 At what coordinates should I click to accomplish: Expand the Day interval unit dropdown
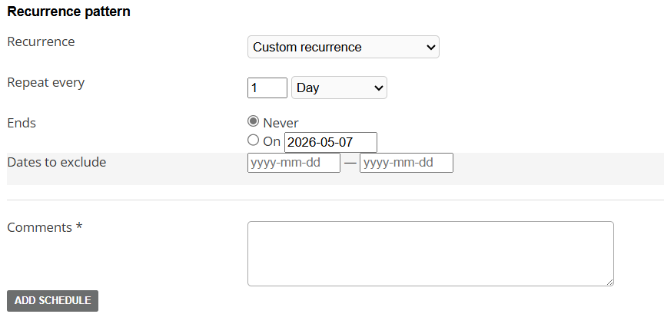pos(339,88)
